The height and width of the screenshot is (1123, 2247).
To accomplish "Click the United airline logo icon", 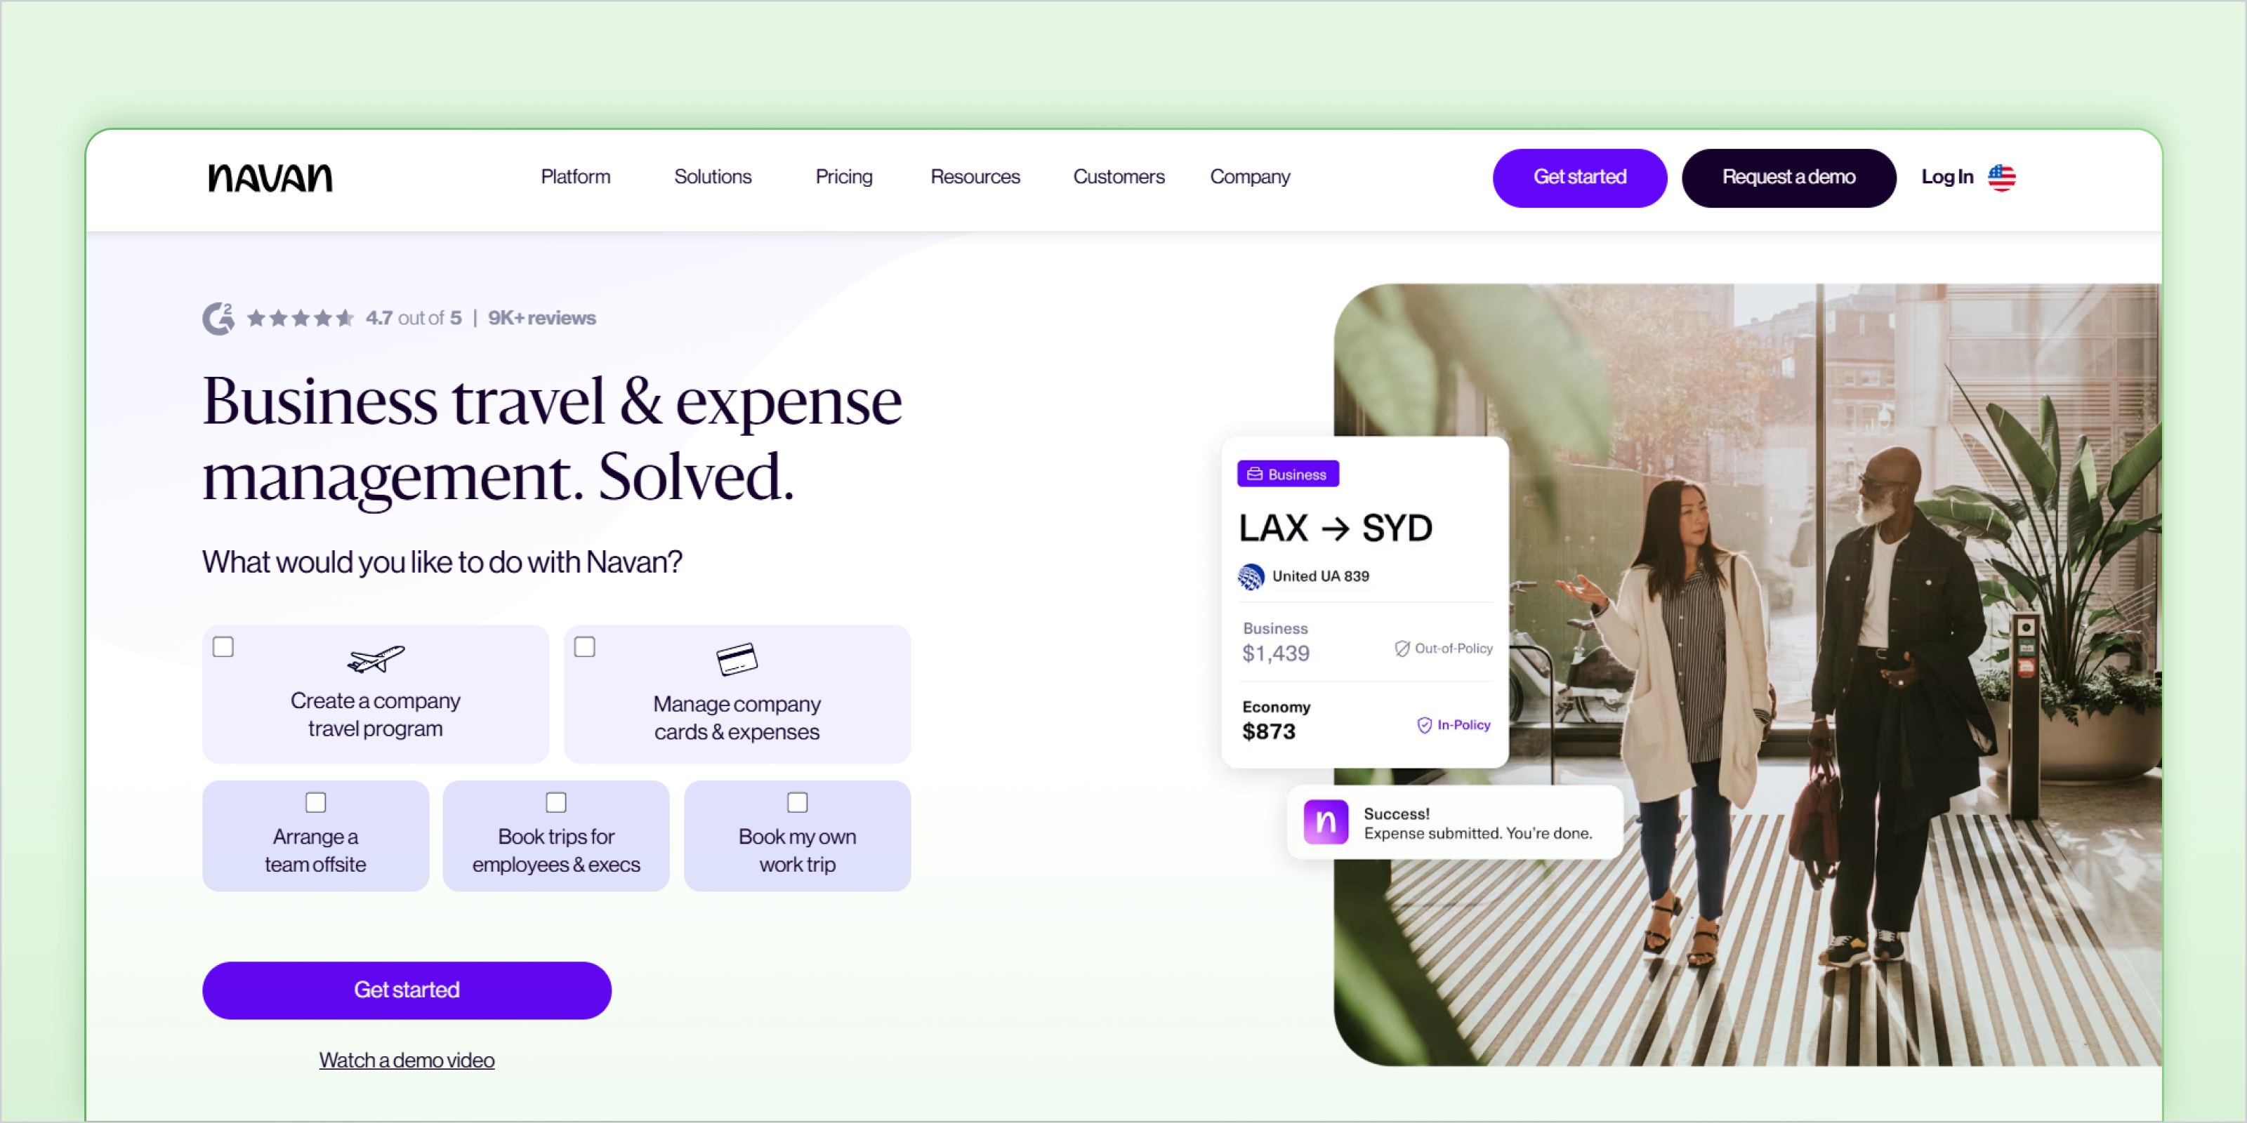I will [x=1251, y=576].
